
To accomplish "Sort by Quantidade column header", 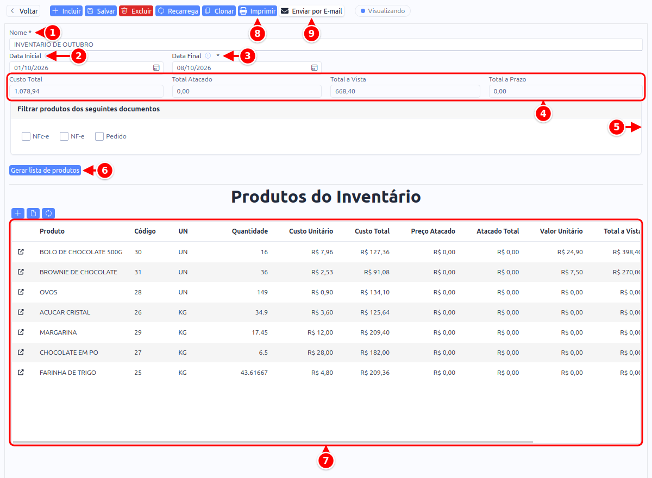I will [250, 231].
